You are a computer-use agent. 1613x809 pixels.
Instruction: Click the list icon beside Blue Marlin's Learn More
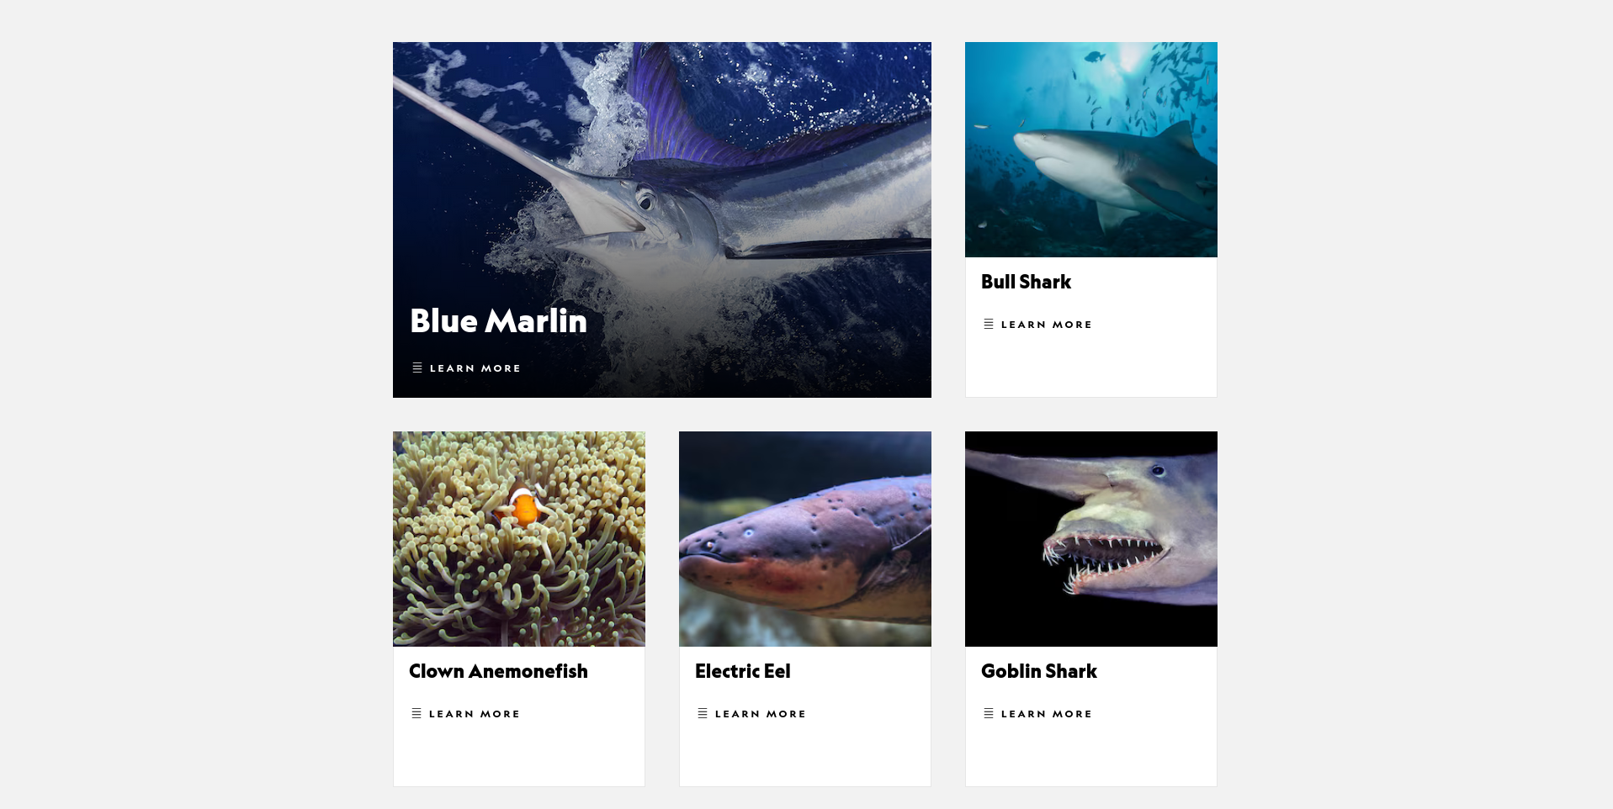[x=417, y=367]
